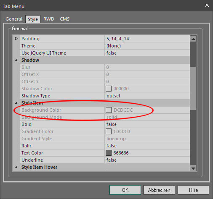Viewport: 213px width, 199px height.
Task: Select the Bold property value
Action: [x=147, y=124]
